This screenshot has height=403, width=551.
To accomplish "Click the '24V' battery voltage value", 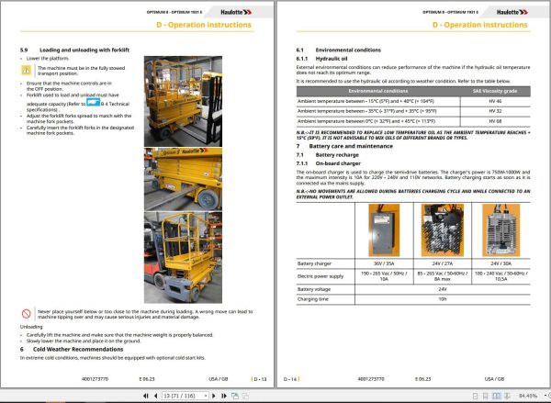I will coord(443,289).
